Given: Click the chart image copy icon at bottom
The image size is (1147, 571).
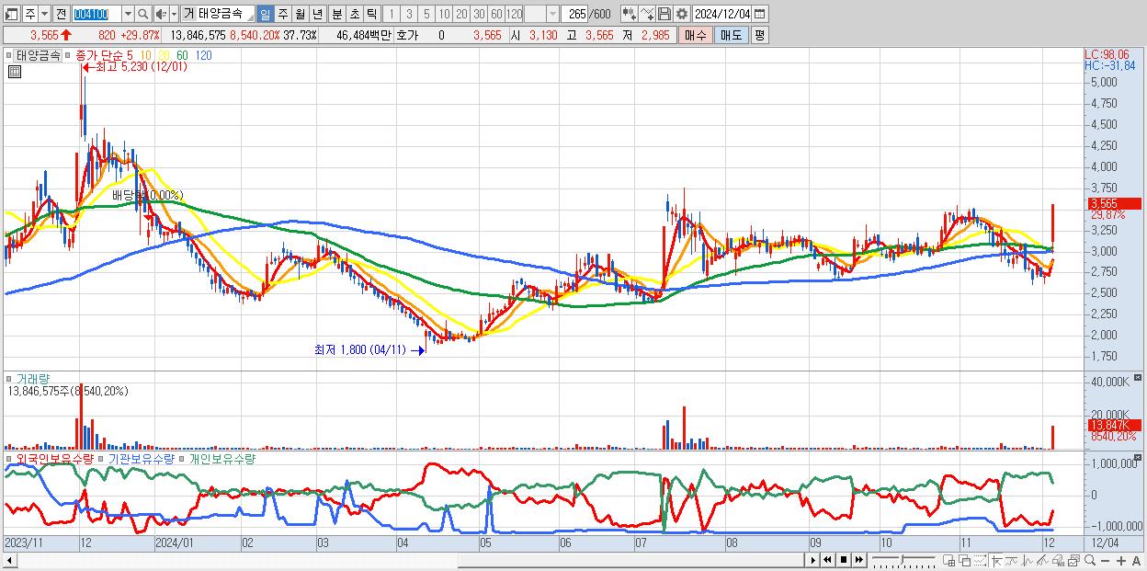Looking at the screenshot, I should [x=1073, y=560].
